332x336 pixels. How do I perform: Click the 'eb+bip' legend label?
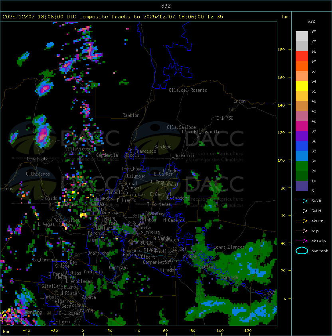point(318,241)
